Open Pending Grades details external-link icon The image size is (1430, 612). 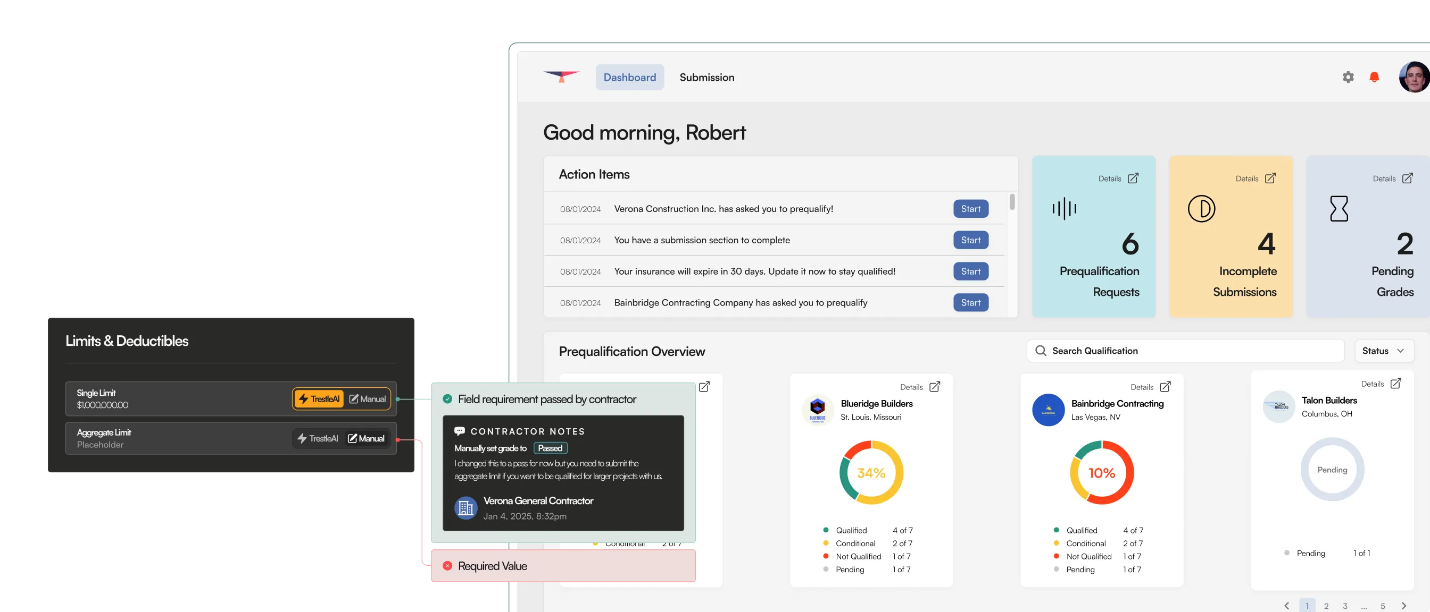pyautogui.click(x=1407, y=178)
